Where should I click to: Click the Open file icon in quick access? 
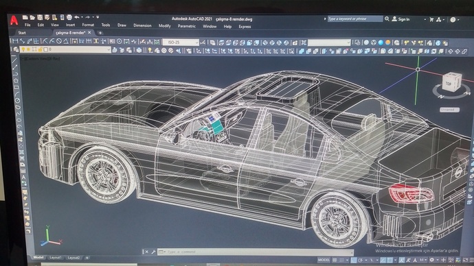(x=33, y=18)
